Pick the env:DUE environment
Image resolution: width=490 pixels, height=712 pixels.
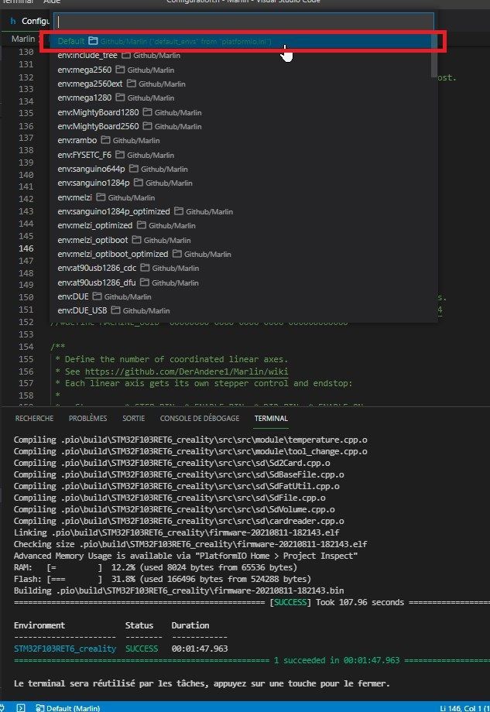point(243,296)
